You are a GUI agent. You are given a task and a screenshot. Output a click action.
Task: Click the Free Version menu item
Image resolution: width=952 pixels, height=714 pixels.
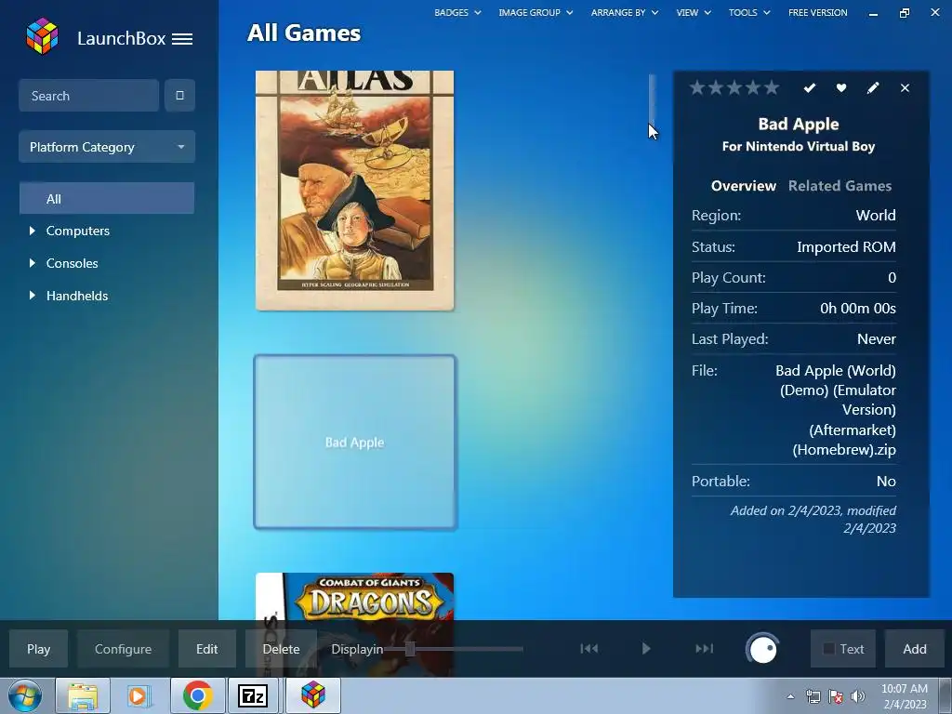tap(818, 12)
